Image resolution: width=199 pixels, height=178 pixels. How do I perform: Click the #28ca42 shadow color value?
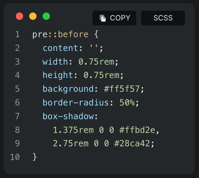(132, 143)
